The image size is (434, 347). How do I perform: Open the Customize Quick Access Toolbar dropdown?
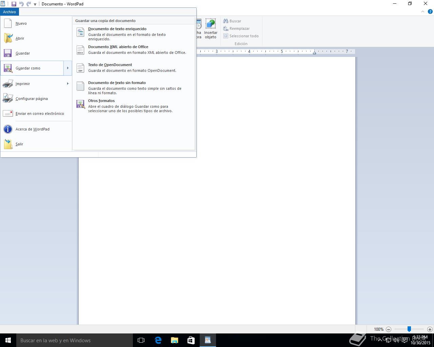(35, 4)
